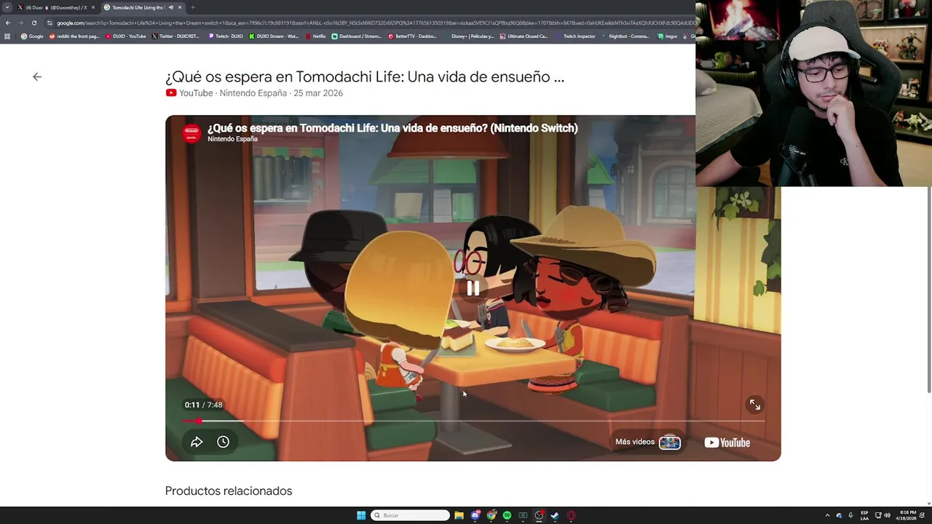This screenshot has width=932, height=524.
Task: Open the Ultimate Closed Ca... bookmark
Action: (x=524, y=36)
